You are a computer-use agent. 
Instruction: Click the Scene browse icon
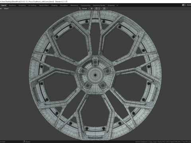pos(184,5)
